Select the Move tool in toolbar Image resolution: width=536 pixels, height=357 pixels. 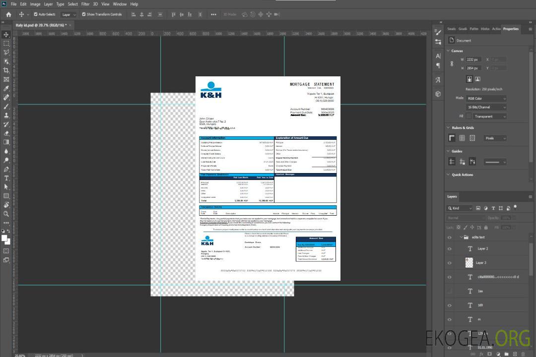(6, 35)
